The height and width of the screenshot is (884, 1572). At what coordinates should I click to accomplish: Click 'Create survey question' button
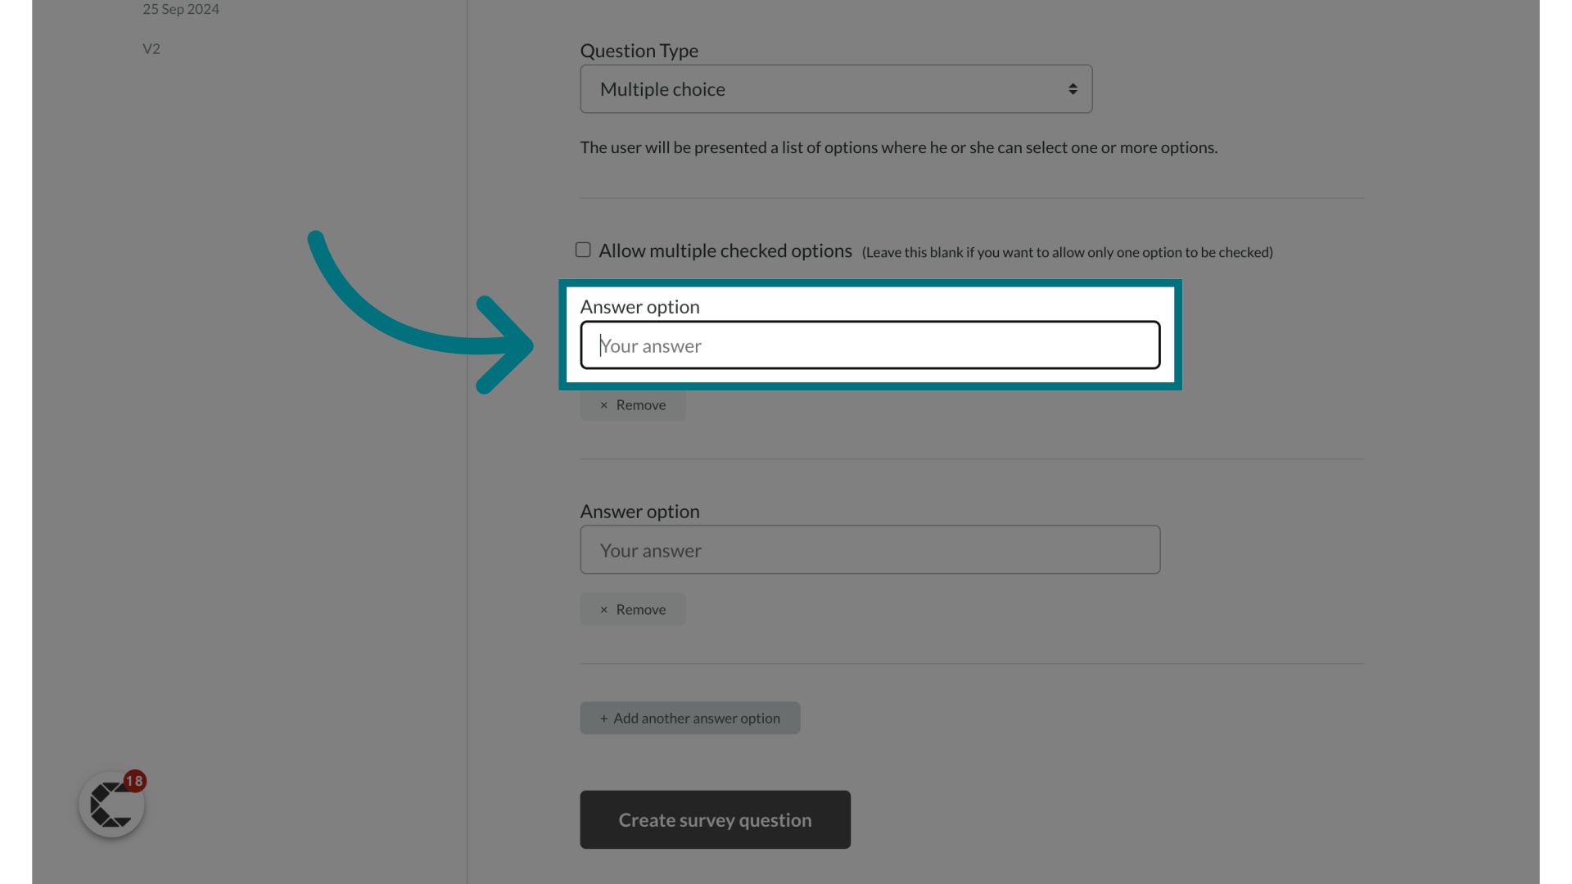point(715,819)
